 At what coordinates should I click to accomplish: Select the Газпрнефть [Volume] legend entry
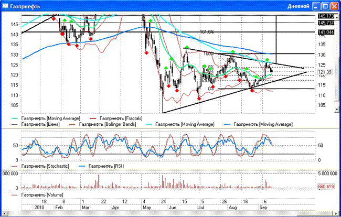tap(37, 195)
